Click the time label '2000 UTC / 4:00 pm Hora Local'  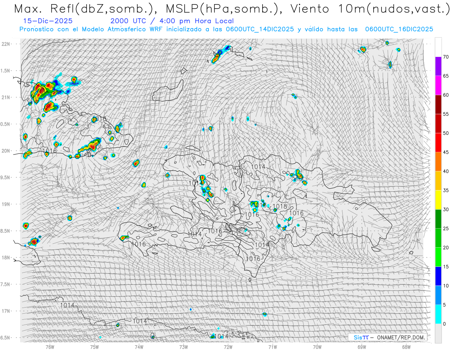coord(172,21)
